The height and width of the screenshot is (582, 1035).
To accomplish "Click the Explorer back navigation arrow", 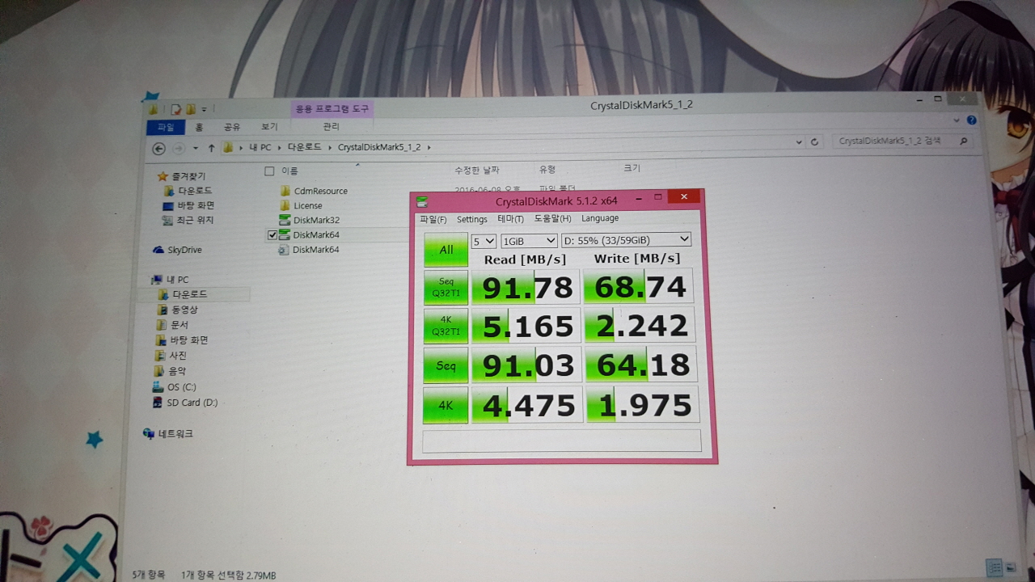I will click(x=159, y=148).
